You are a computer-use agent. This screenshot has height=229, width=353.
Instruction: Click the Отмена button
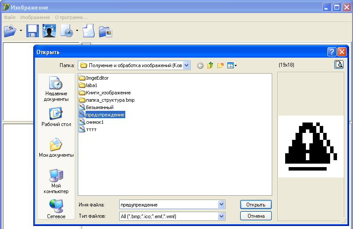click(256, 216)
